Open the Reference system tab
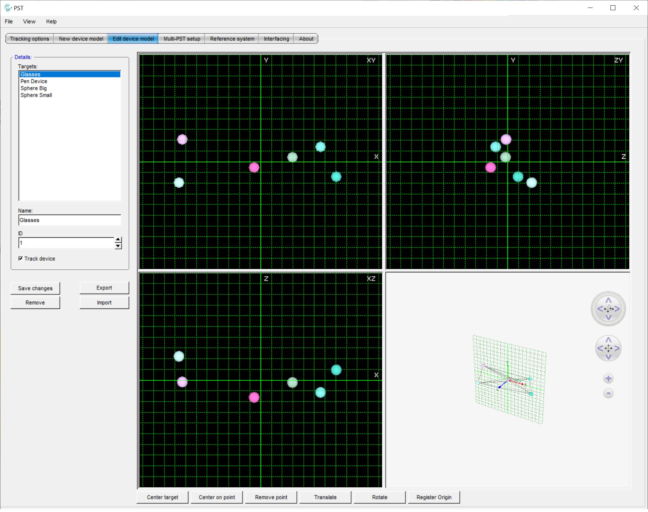The image size is (648, 512). pos(232,39)
